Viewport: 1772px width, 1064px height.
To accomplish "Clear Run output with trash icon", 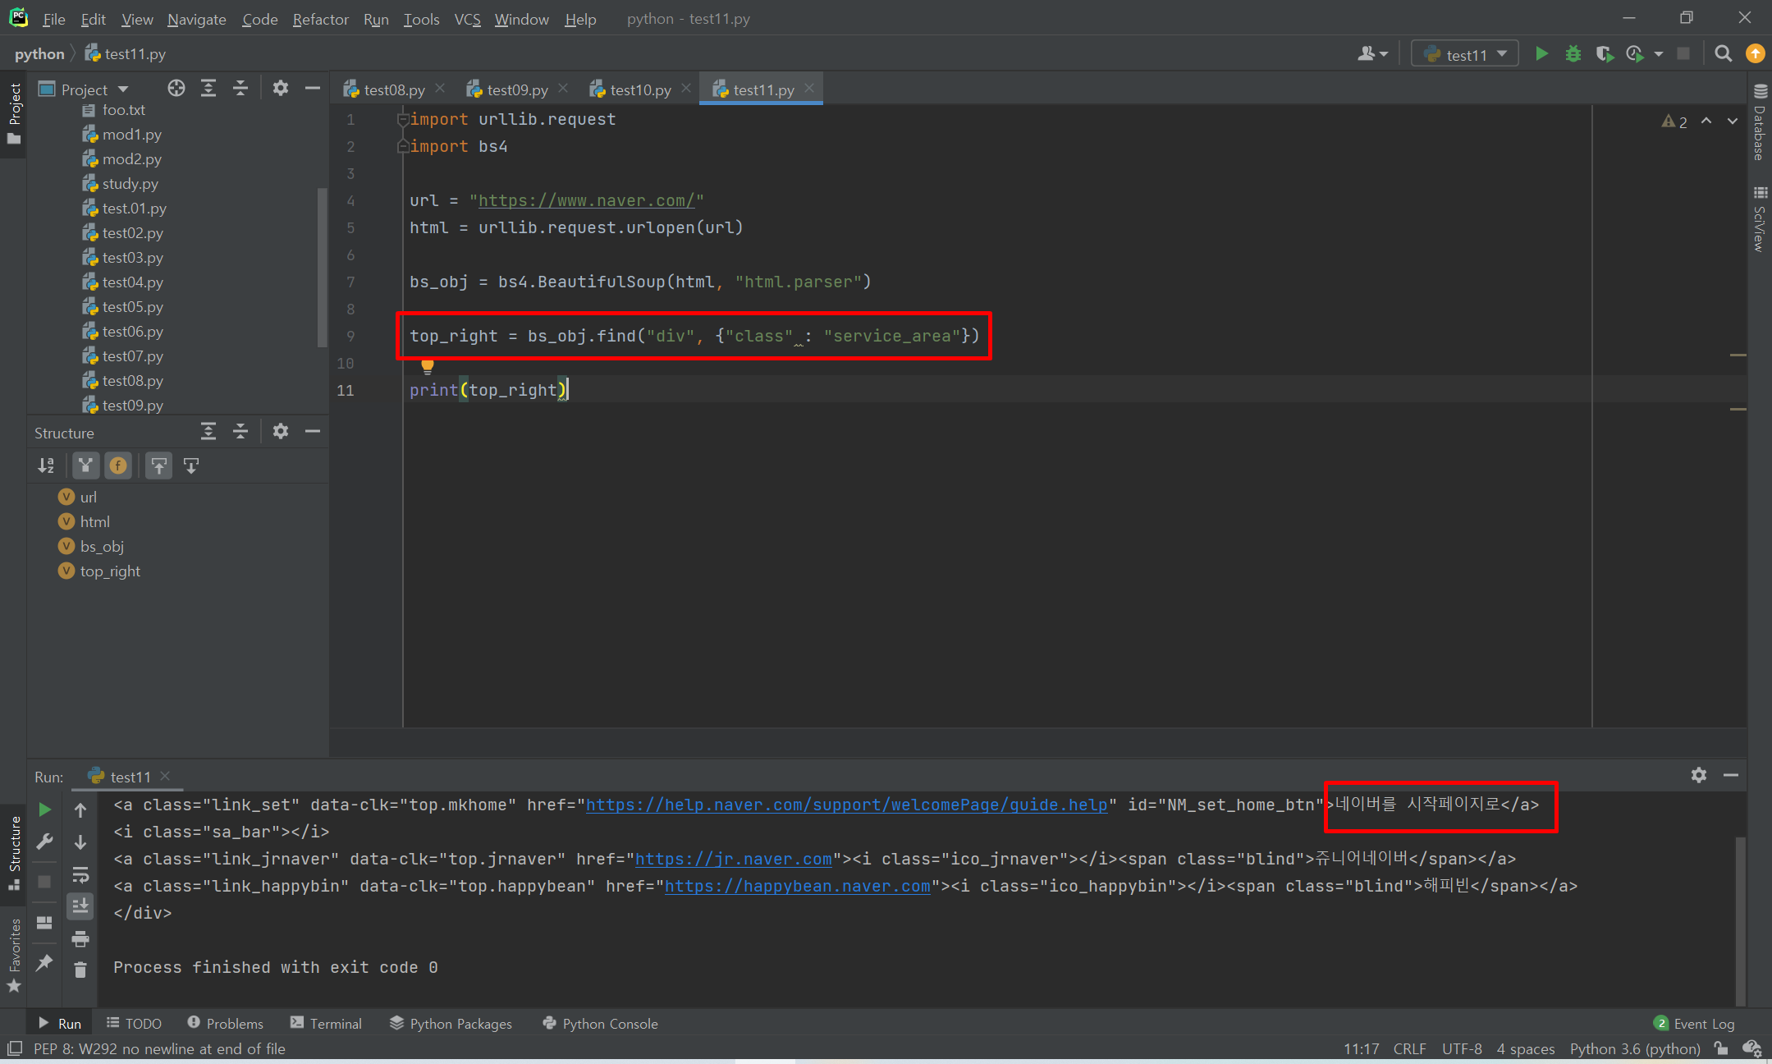I will [80, 970].
